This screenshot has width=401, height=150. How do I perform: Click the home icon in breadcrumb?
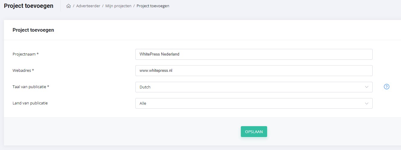coord(69,6)
